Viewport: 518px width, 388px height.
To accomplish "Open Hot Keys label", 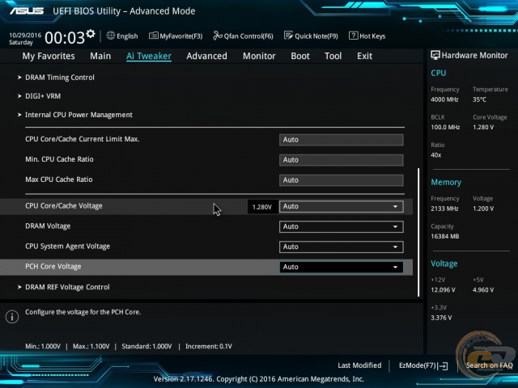I will pos(372,36).
